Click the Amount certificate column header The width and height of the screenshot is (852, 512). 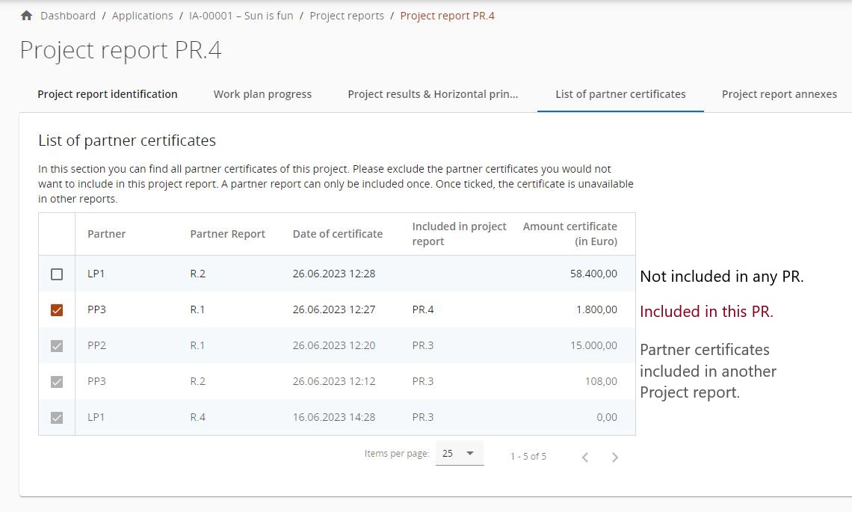tap(569, 234)
